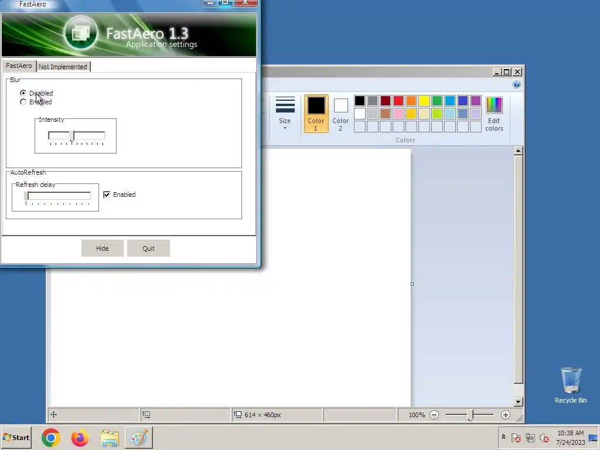Pick the light gray color swatch
This screenshot has width=600, height=450.
(372, 114)
